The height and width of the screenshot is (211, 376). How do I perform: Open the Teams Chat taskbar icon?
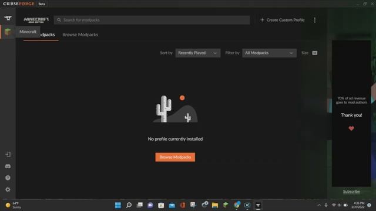coord(150,205)
